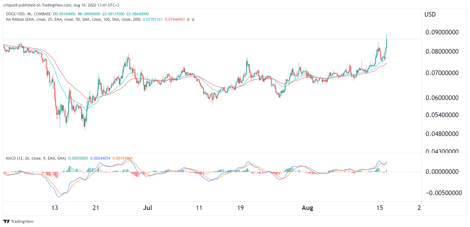
Task: Click the 0.06000000 price axis label
Action: pos(442,98)
